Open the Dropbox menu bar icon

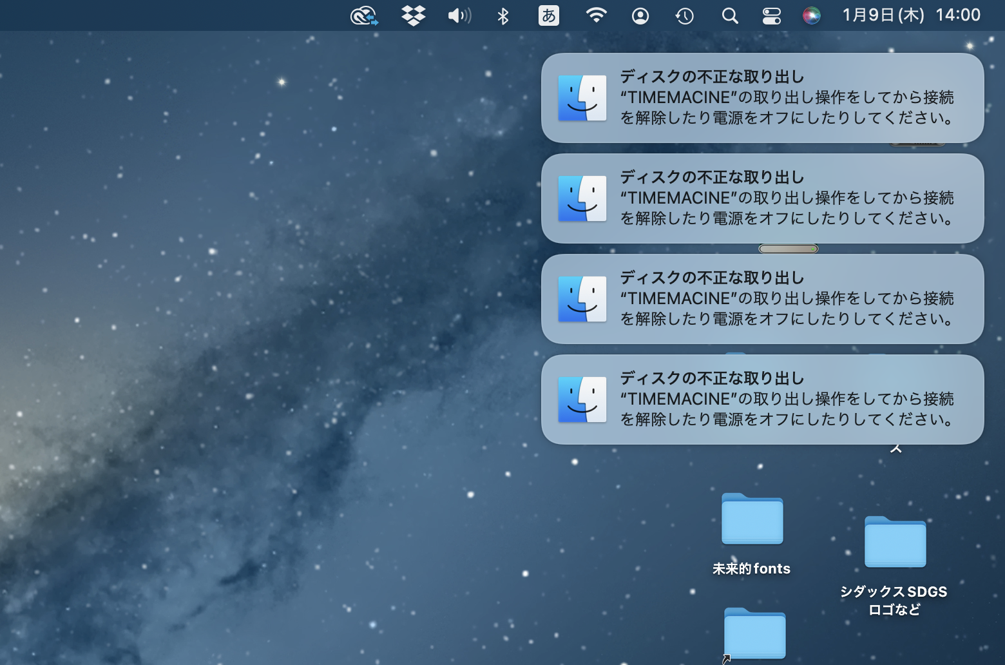pyautogui.click(x=413, y=15)
